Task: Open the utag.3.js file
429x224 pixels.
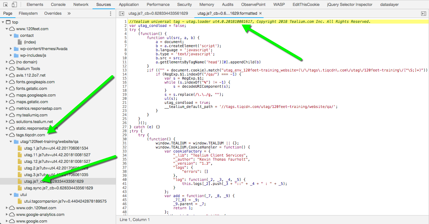Action: point(56,175)
